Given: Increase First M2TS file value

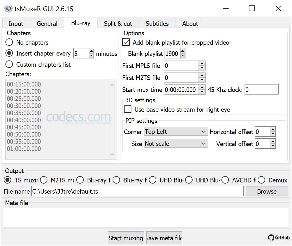Looking at the screenshot, I should 202,75.
